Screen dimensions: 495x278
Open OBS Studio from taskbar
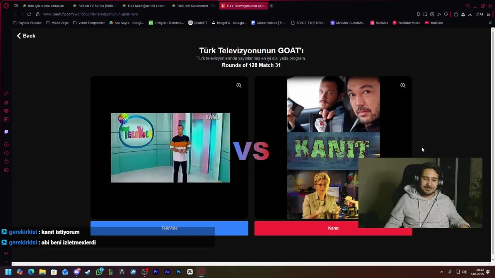[145, 272]
